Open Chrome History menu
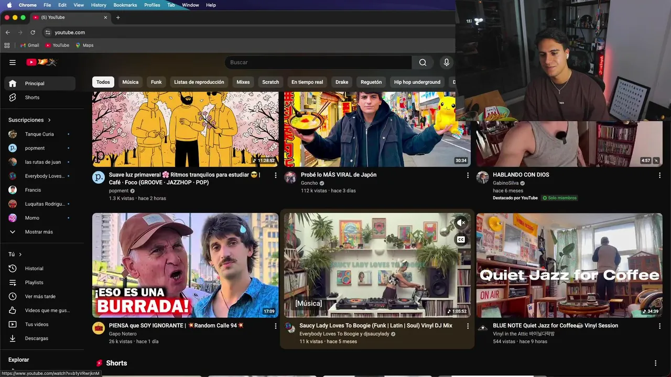 [x=99, y=5]
